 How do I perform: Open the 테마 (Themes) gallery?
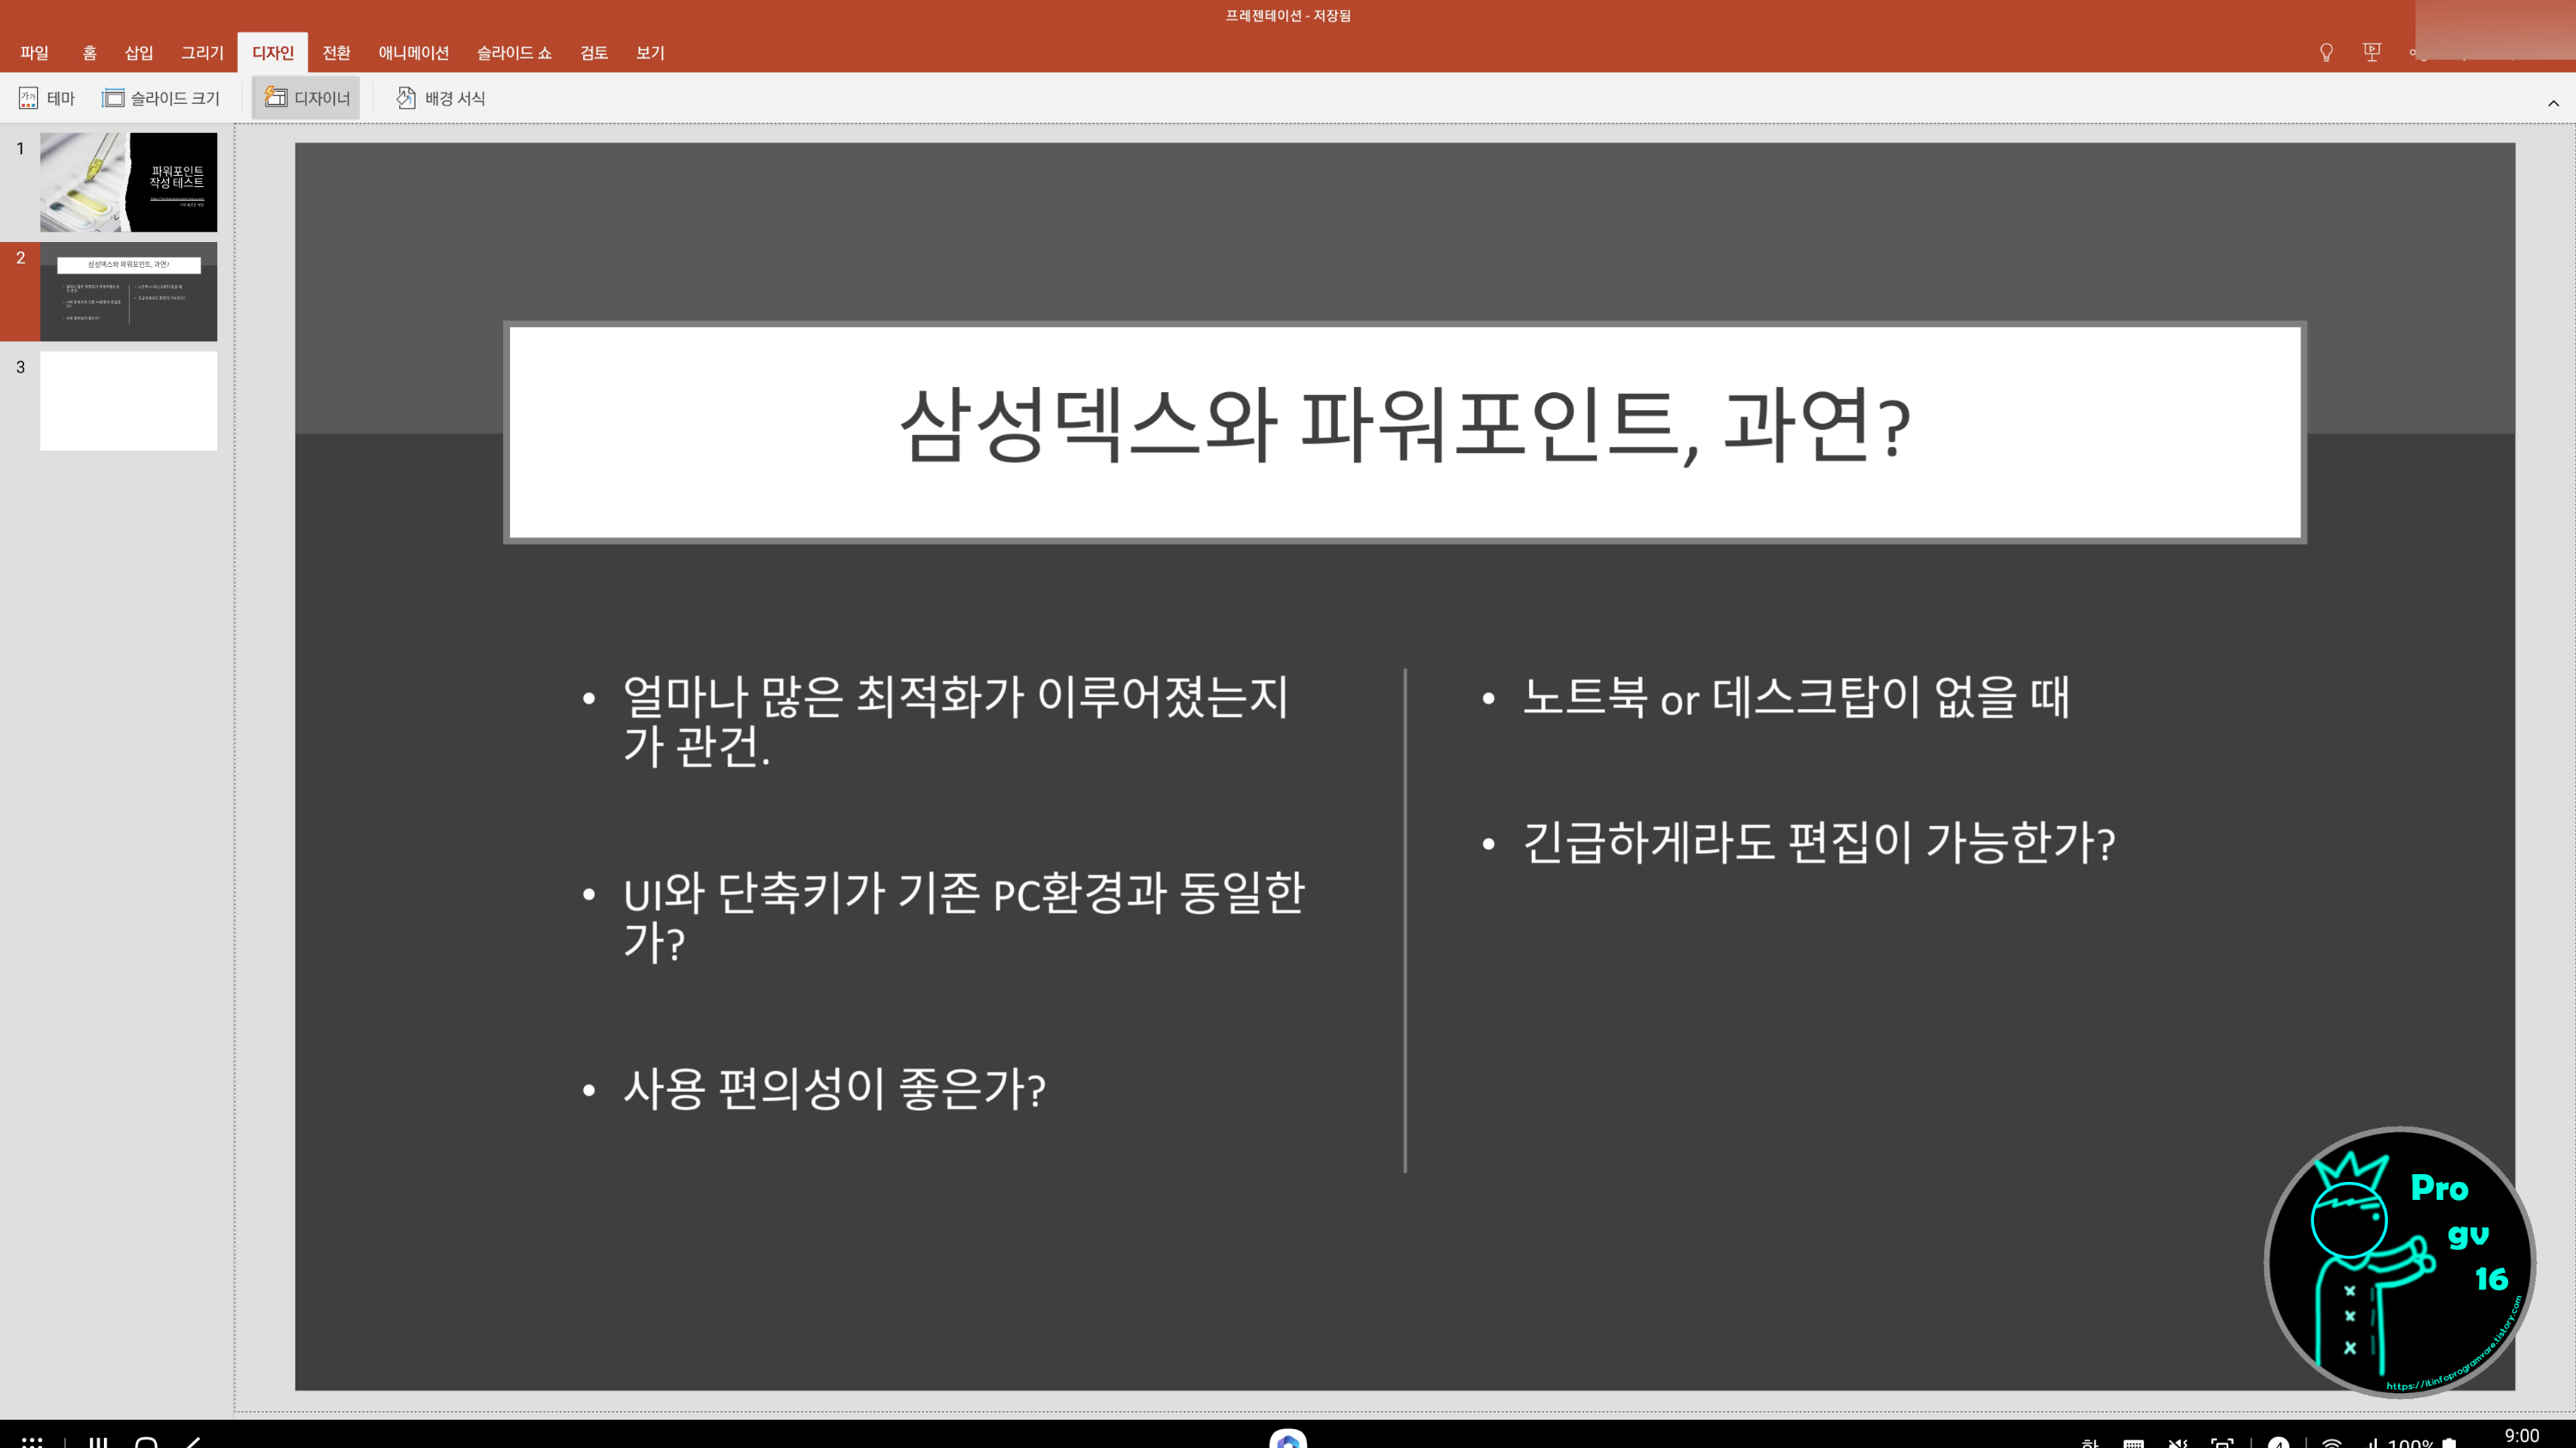click(x=47, y=97)
